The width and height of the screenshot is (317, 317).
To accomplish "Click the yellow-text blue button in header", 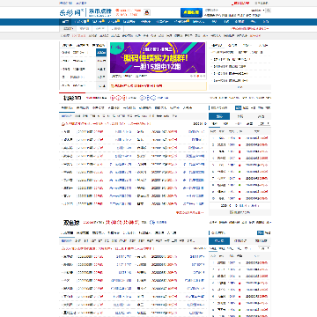I will [191, 12].
